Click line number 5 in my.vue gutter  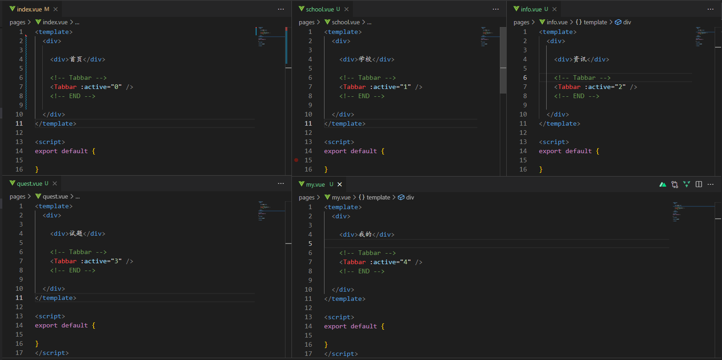click(x=310, y=244)
